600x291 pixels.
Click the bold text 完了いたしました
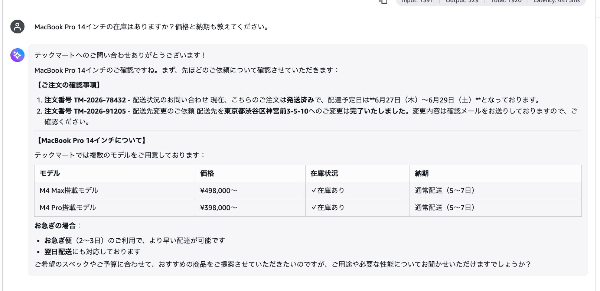378,111
